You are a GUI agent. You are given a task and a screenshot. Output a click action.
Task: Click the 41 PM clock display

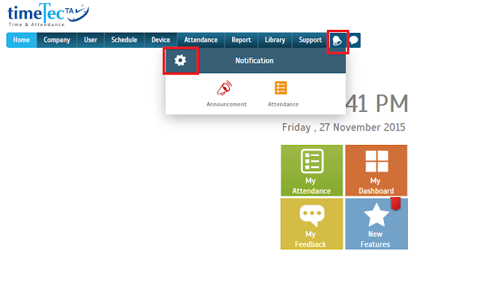(x=377, y=104)
